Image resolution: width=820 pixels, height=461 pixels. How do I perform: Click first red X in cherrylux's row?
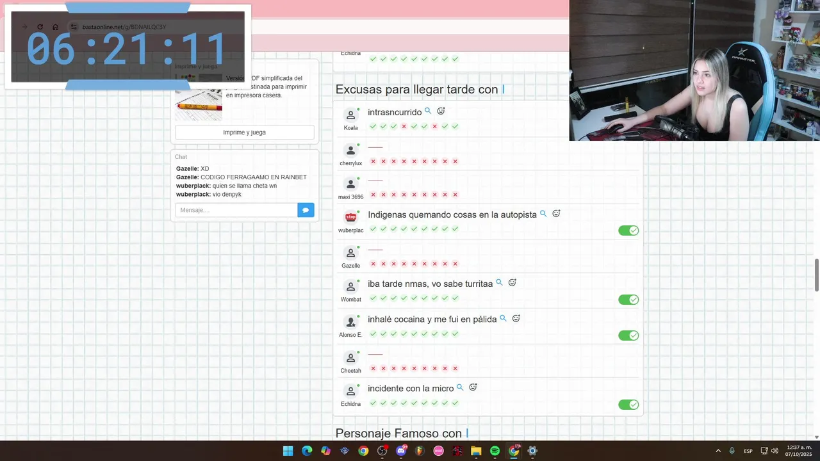[x=373, y=161]
